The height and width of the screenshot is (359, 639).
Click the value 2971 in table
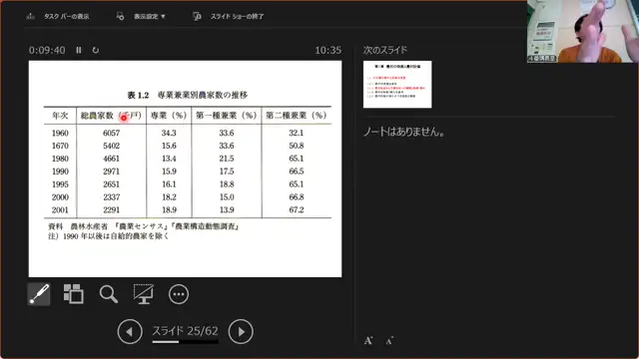point(111,172)
